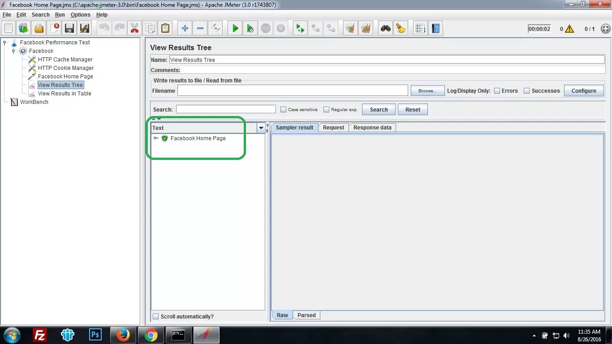
Task: Open the Windows Start menu
Action: (x=12, y=335)
